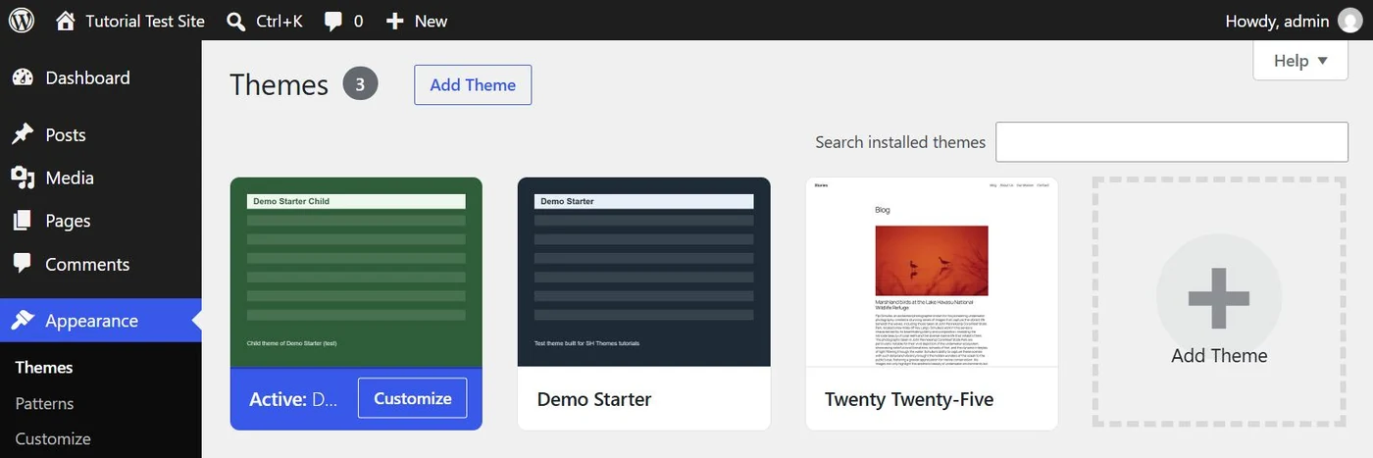1373x458 pixels.
Task: Open the Themes submenu item
Action: (x=44, y=368)
